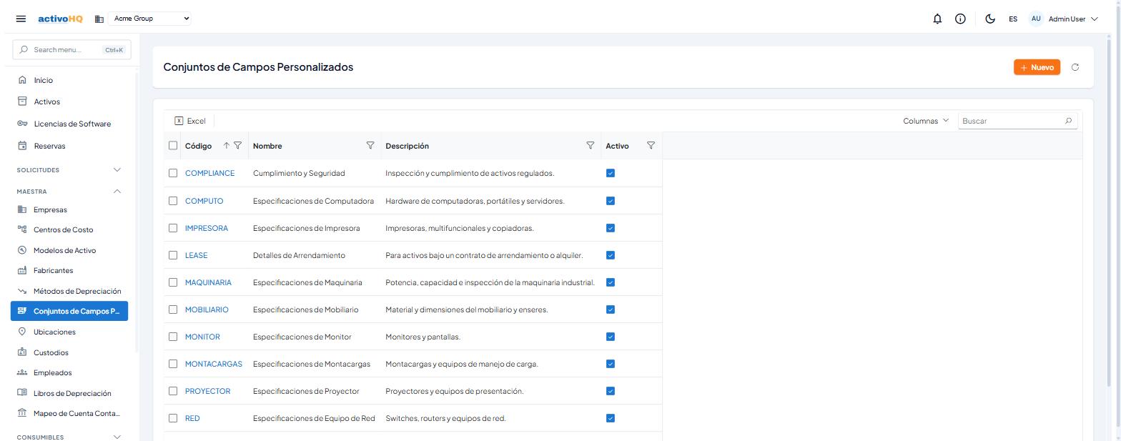Click the Buscar table search field
Image resolution: width=1121 pixels, height=441 pixels.
pyautogui.click(x=1017, y=121)
